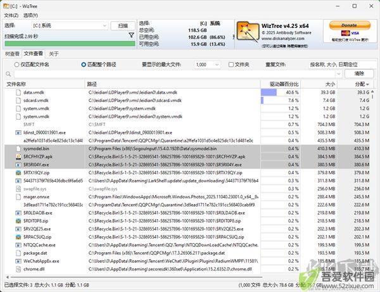Click the NTQQCache.exe file icon
This screenshot has width=380, height=292.
pos(18,245)
